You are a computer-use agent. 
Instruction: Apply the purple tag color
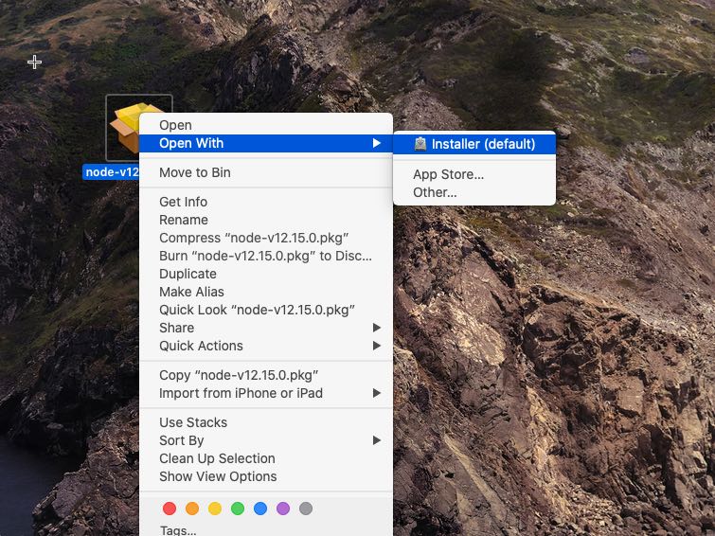click(283, 509)
